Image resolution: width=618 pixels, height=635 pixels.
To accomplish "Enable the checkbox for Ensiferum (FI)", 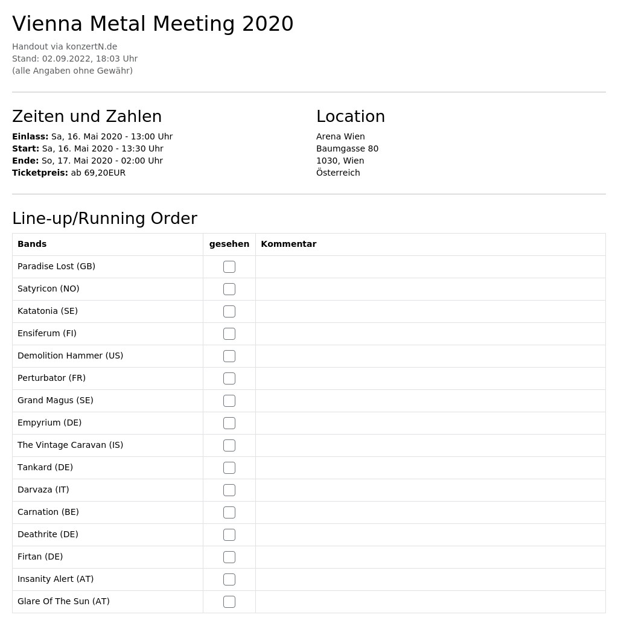I will pyautogui.click(x=229, y=334).
